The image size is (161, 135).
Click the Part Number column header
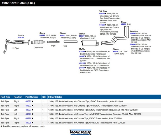pyautogui.click(x=32, y=97)
